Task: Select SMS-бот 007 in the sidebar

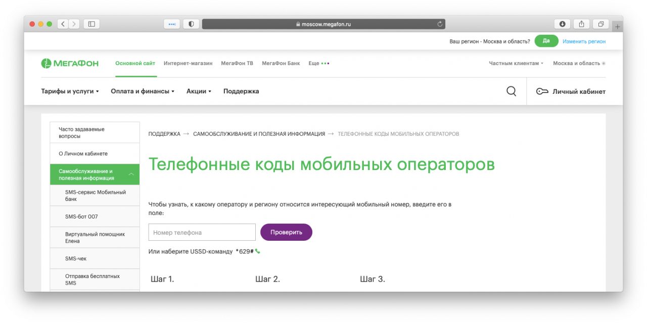Action: point(81,216)
